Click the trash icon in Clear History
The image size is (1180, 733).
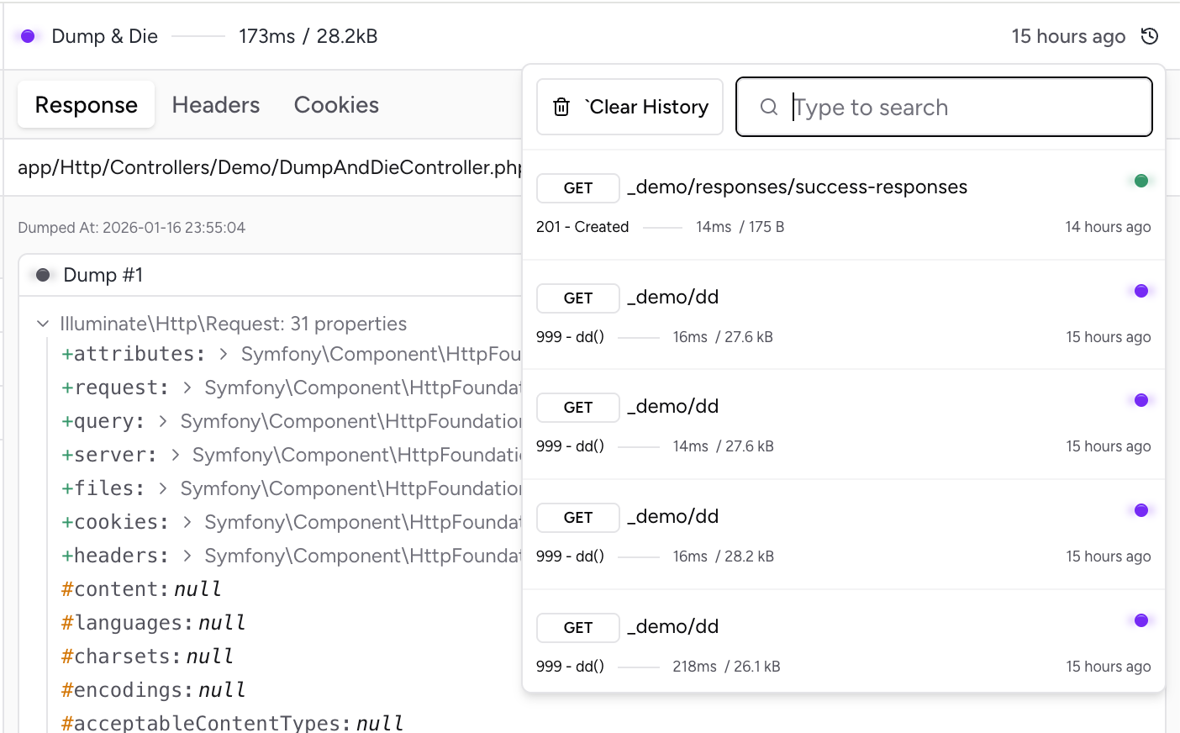[561, 107]
